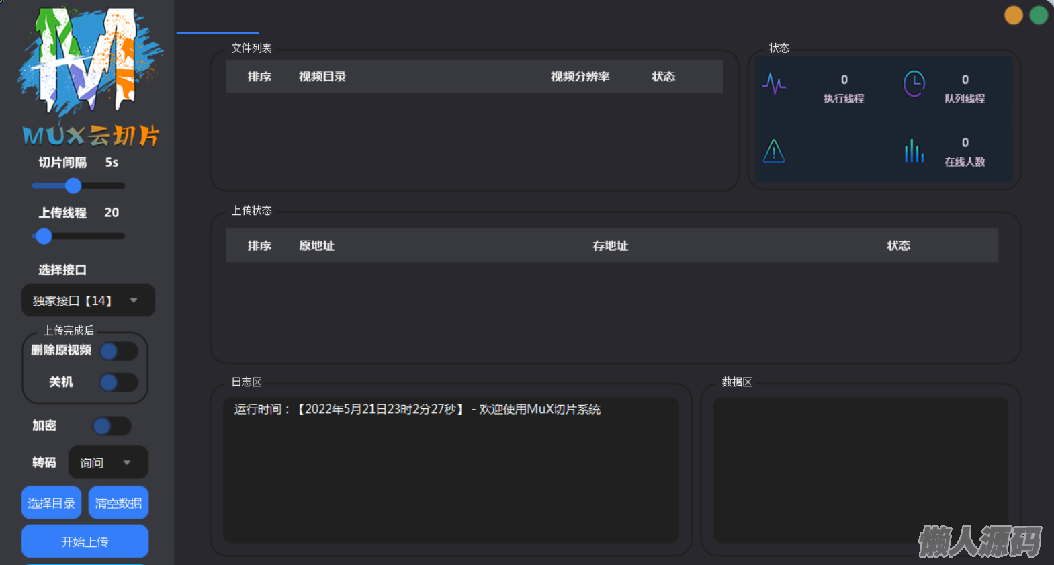Viewport: 1054px width, 565px height.
Task: Click the online users bar chart icon
Action: [914, 151]
